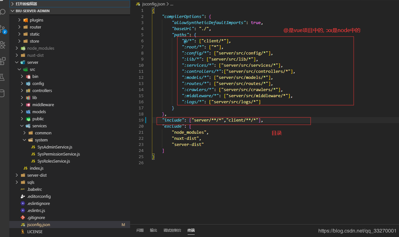
Task: Click the breadcrumb ellipsis after jsconfig.json
Action: [172, 4]
